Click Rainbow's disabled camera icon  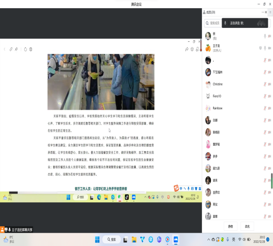269,108
